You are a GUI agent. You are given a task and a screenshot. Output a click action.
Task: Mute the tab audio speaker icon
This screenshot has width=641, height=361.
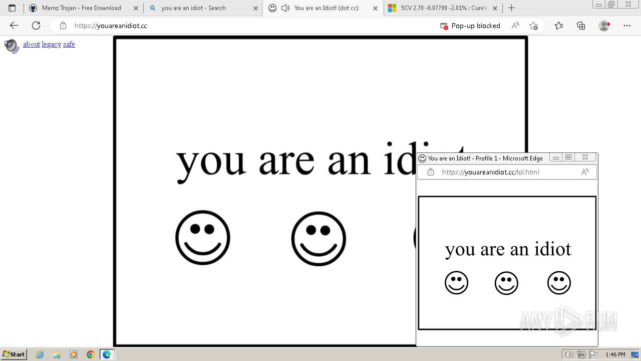pyautogui.click(x=285, y=8)
